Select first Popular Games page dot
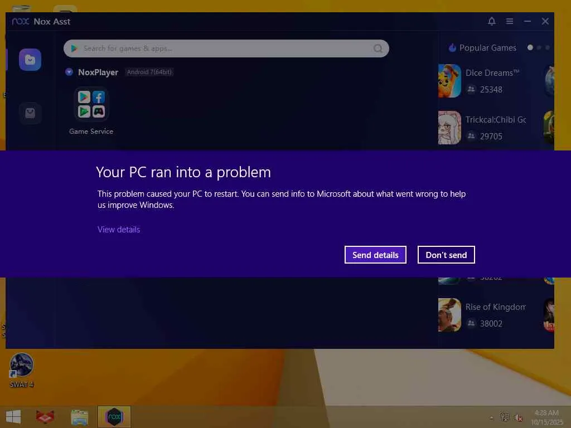571x428 pixels. pos(530,48)
